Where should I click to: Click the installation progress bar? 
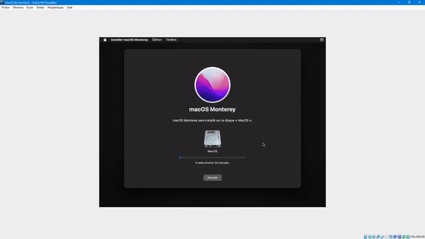212,157
